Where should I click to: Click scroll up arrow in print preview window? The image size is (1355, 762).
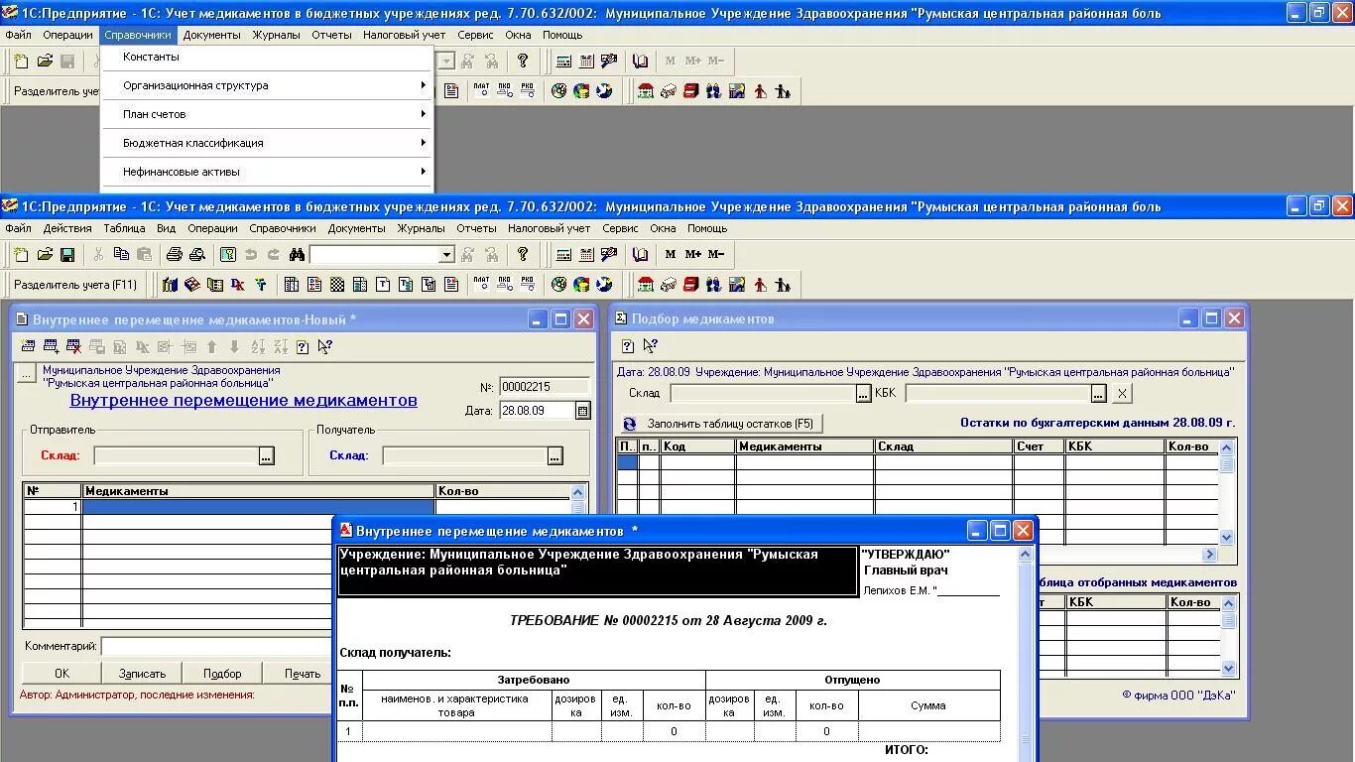coord(1026,555)
